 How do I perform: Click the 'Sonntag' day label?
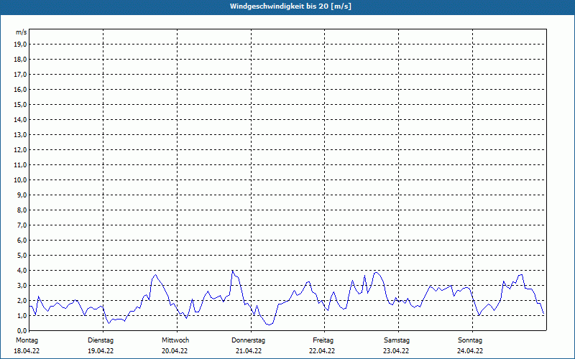tap(470, 340)
